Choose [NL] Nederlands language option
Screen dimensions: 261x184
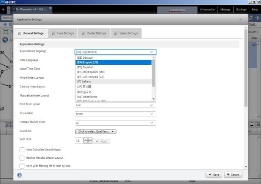(x=114, y=97)
